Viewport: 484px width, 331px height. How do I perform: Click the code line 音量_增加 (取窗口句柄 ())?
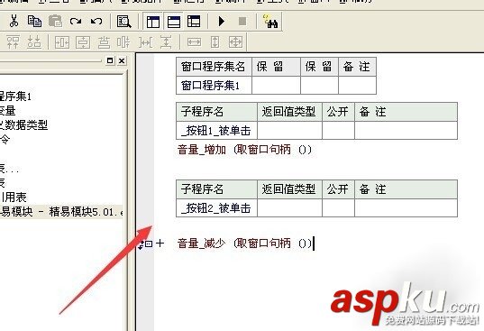(244, 150)
